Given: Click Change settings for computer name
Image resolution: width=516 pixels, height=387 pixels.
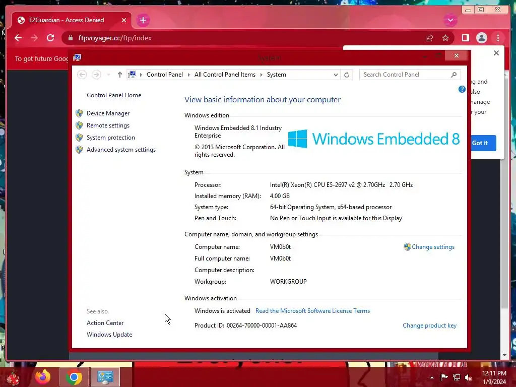Looking at the screenshot, I should (x=433, y=247).
